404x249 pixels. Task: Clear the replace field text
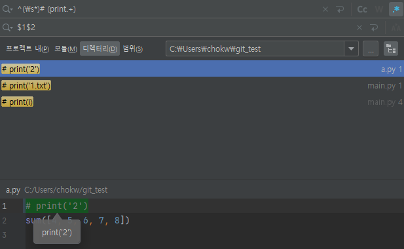click(x=359, y=28)
